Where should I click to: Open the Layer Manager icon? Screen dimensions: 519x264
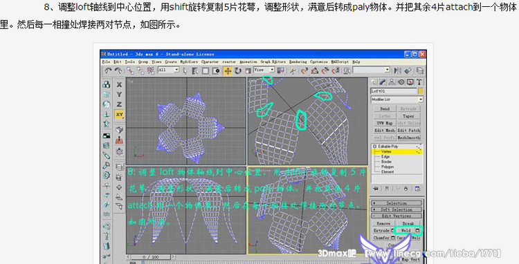tap(420, 70)
